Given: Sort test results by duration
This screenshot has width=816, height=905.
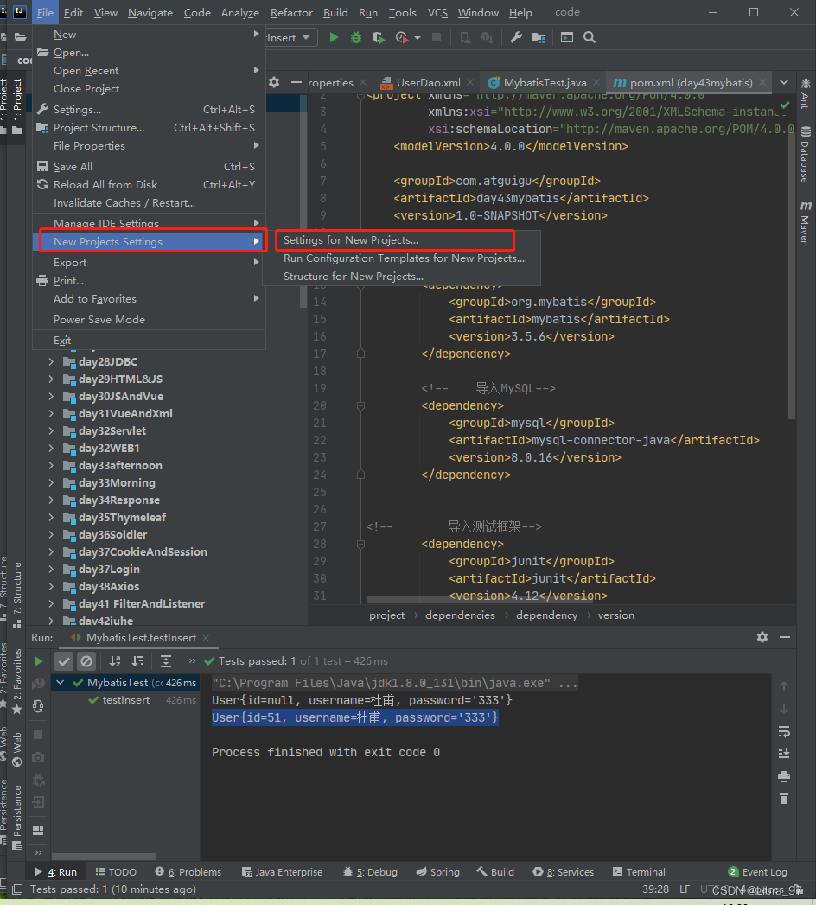Looking at the screenshot, I should [138, 661].
